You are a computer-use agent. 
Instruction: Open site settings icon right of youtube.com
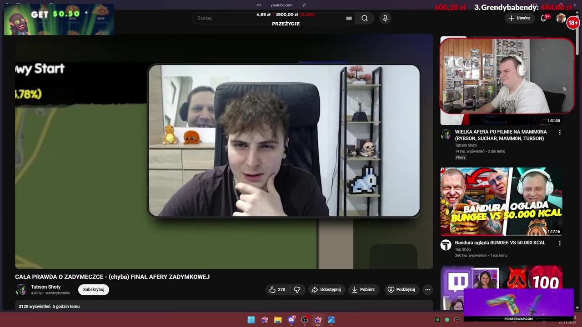pos(304,5)
